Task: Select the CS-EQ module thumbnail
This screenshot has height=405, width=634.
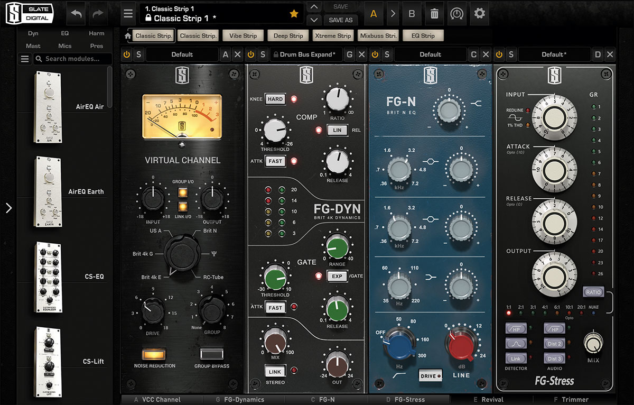Action: 50,277
